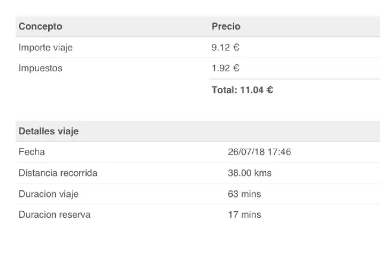Click the Concepto column header
Screen dimensions: 380x254
point(40,26)
